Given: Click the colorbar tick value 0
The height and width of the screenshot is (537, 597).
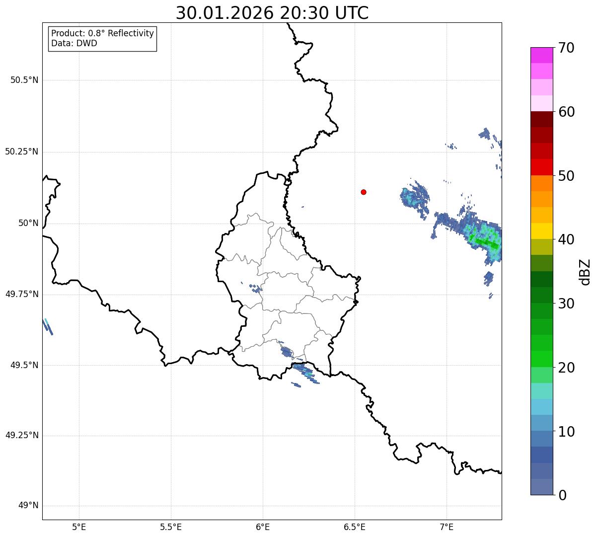Looking at the screenshot, I should [562, 495].
